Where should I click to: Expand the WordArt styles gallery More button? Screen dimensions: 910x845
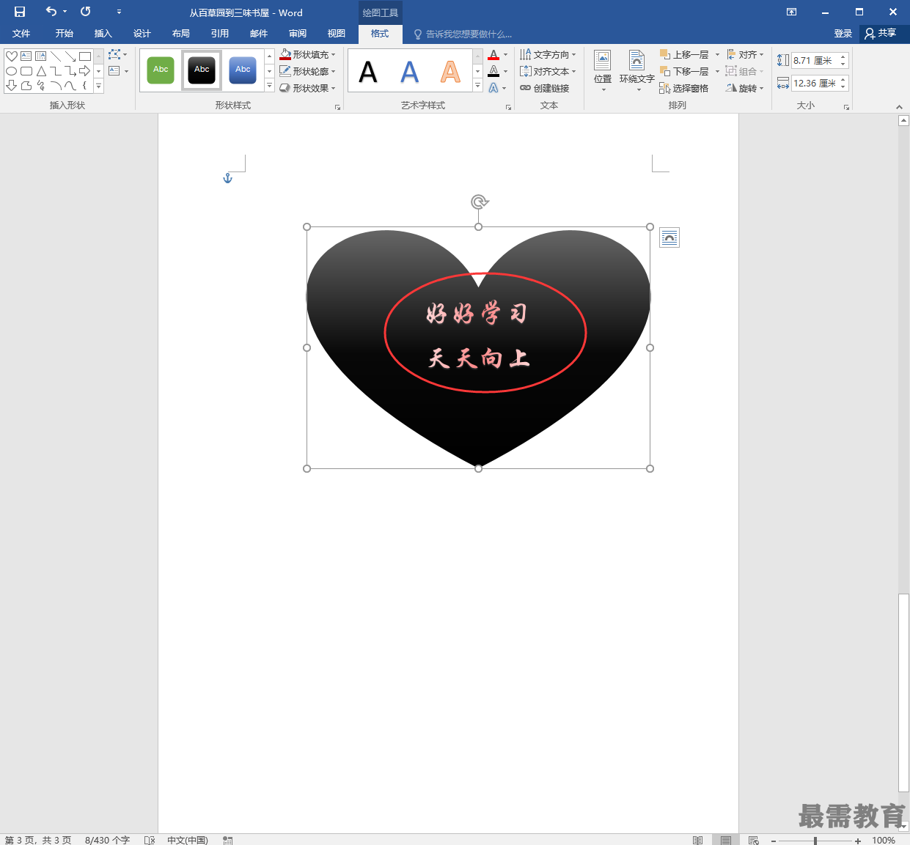(478, 86)
